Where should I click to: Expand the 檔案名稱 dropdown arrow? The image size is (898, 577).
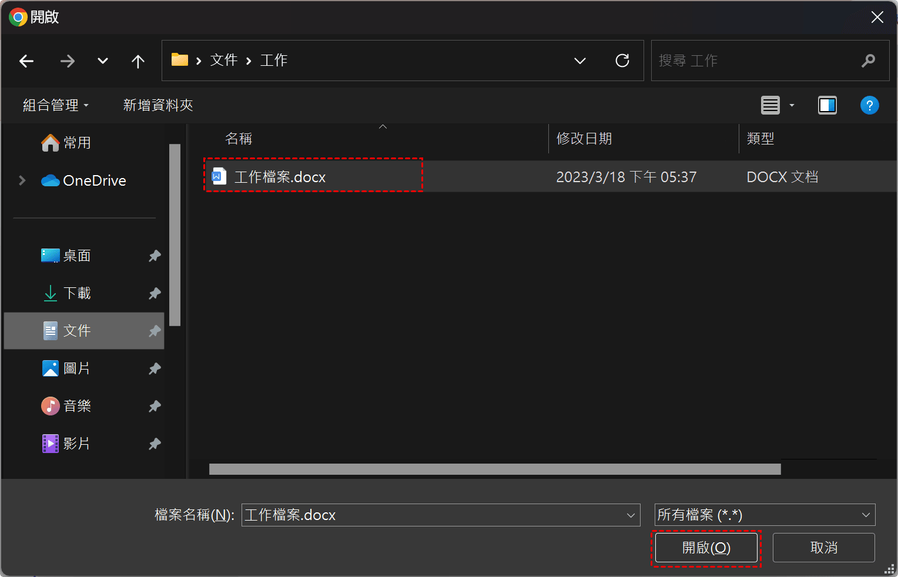point(631,515)
